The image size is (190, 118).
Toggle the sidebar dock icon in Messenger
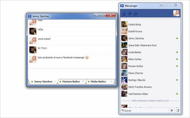tap(178, 110)
